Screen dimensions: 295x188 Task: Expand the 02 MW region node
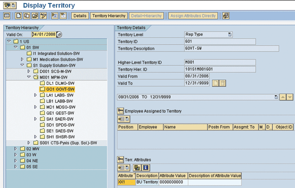tap(16, 149)
